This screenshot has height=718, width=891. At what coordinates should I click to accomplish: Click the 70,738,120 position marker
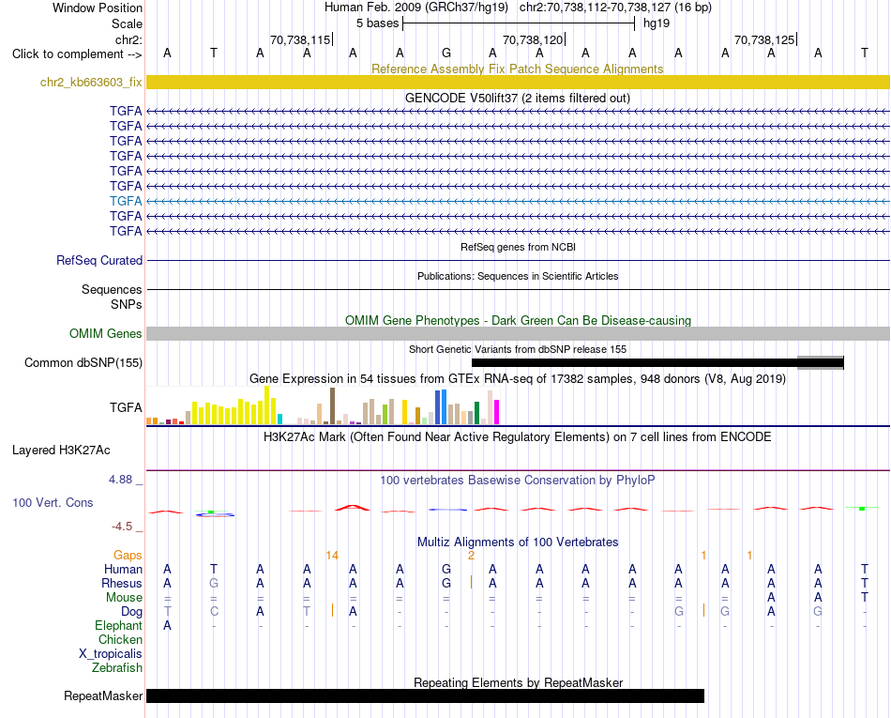(x=533, y=39)
